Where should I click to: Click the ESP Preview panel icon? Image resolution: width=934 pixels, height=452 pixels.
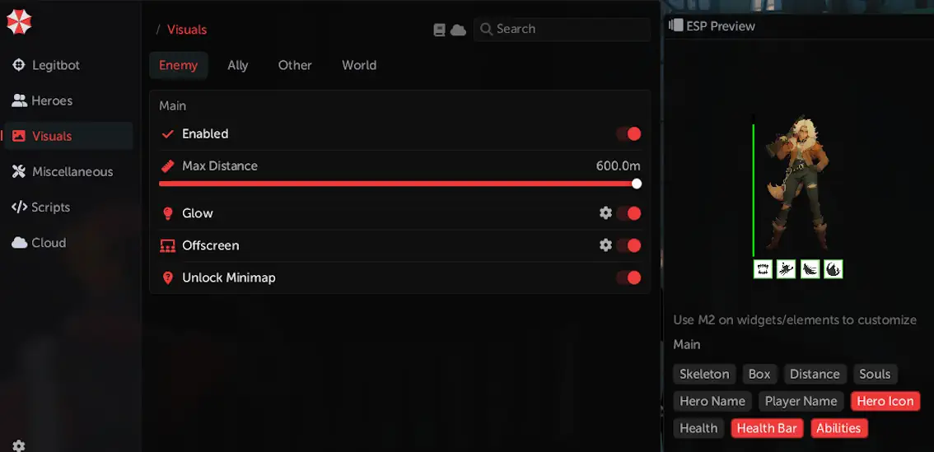point(675,26)
